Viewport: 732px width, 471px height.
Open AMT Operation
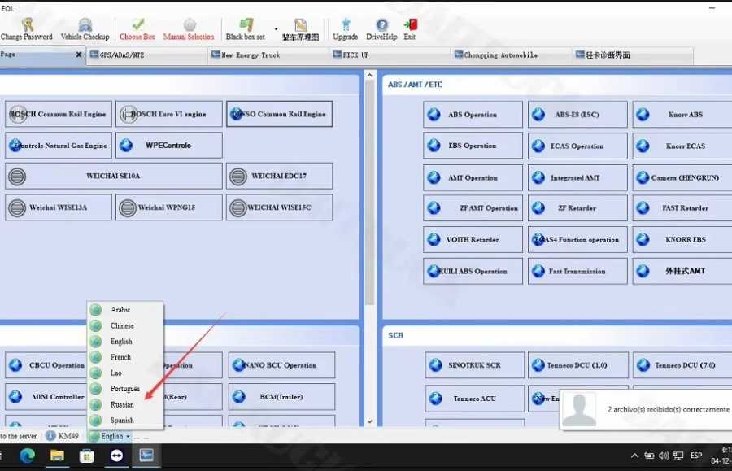click(x=473, y=177)
